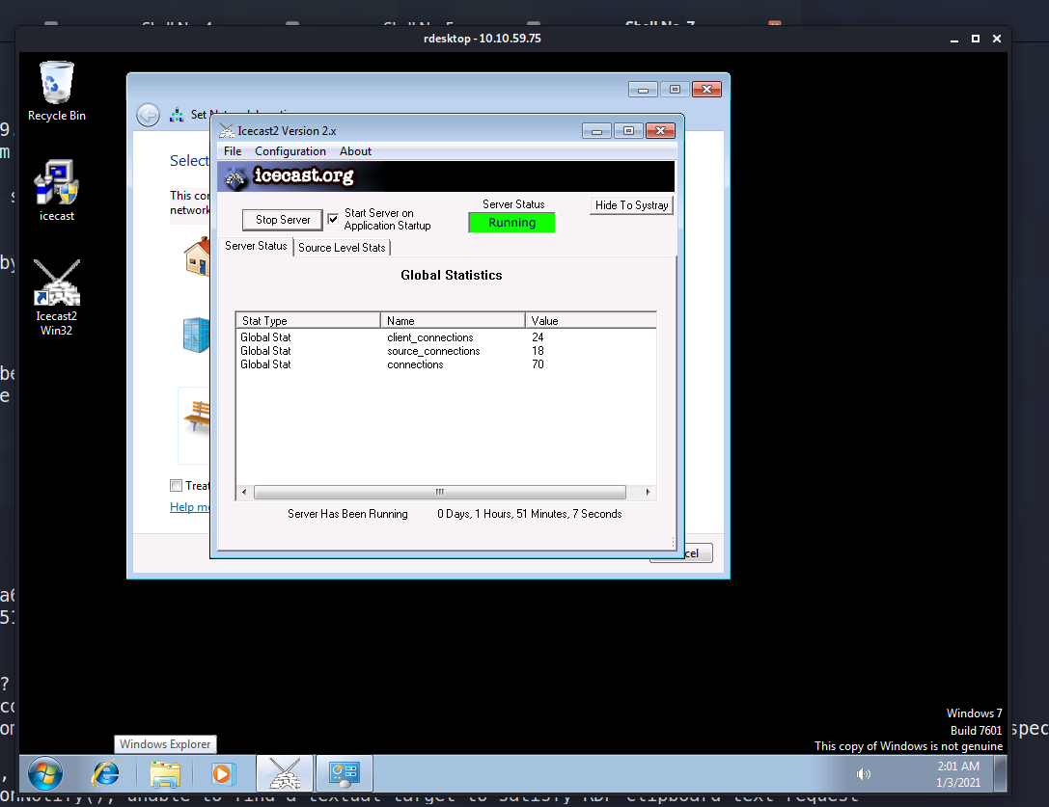Tick the Treat checkbox in the network dialog
The image size is (1049, 807).
176,485
